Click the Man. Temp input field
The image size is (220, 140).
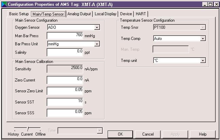point(171,49)
